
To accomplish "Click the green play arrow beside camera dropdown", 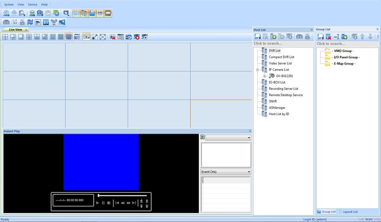I will 202,137.
